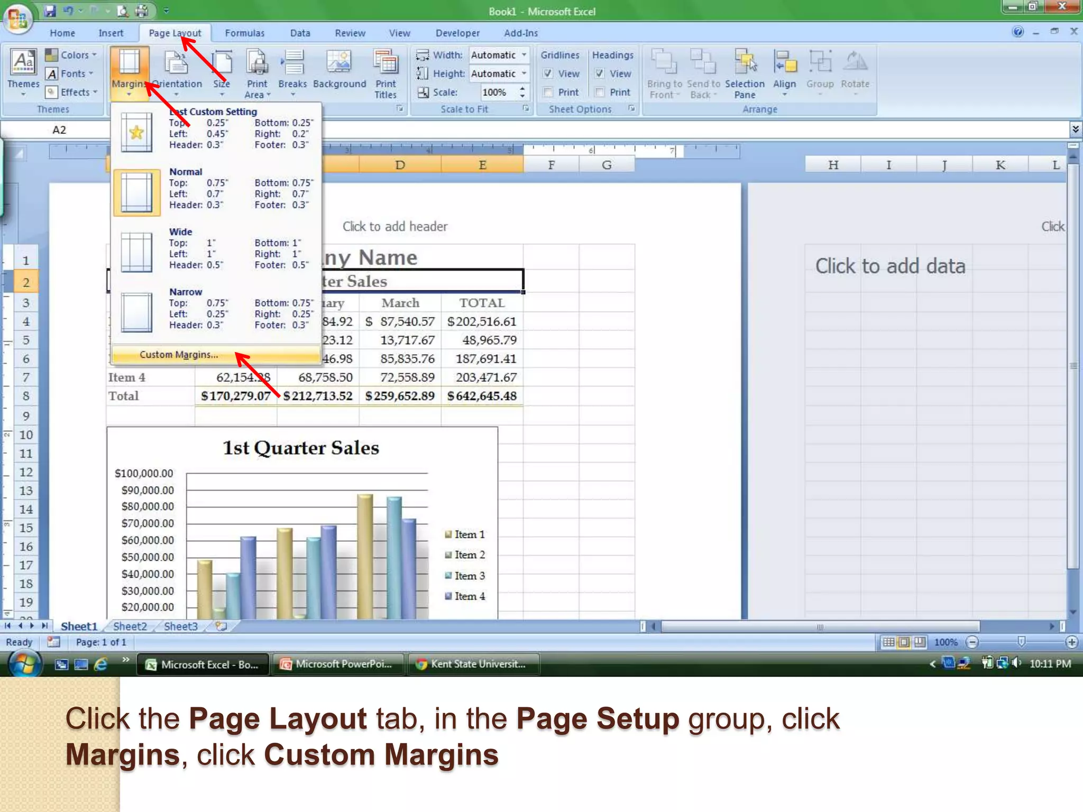Click the Print Titles button
Image resolution: width=1083 pixels, height=812 pixels.
click(x=386, y=73)
